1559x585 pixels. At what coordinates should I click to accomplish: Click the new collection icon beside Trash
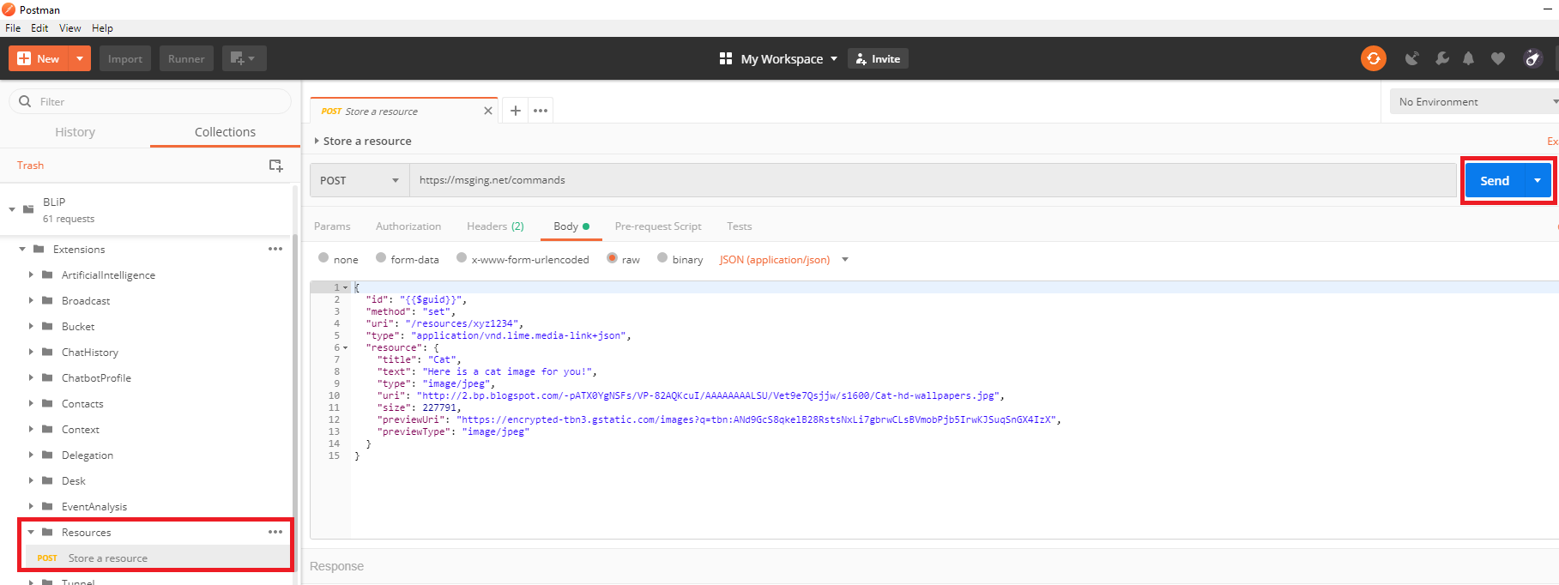(x=275, y=166)
